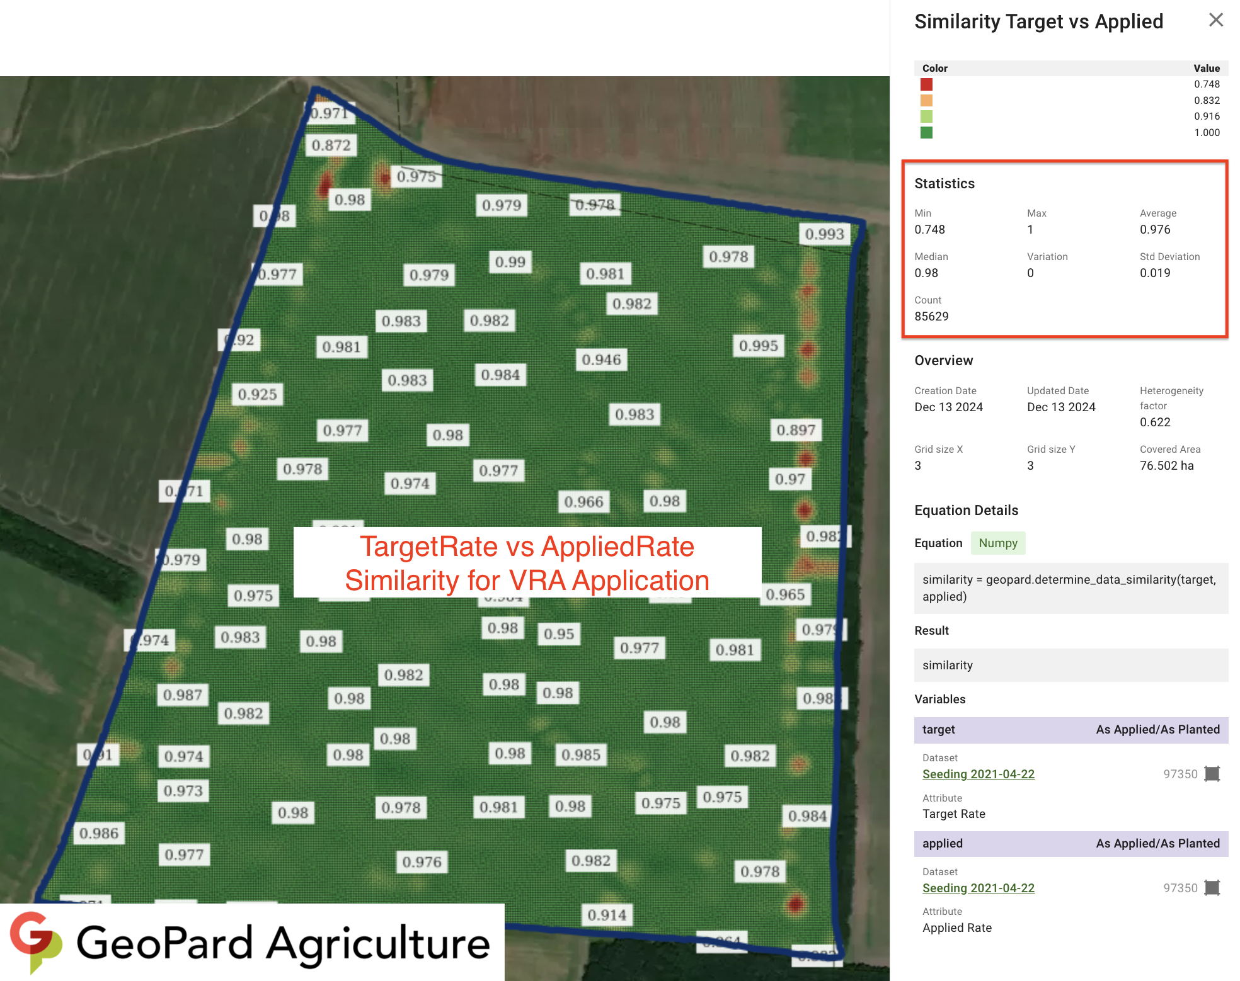Click the Numpy equation tag
This screenshot has width=1240, height=981.
coord(997,543)
